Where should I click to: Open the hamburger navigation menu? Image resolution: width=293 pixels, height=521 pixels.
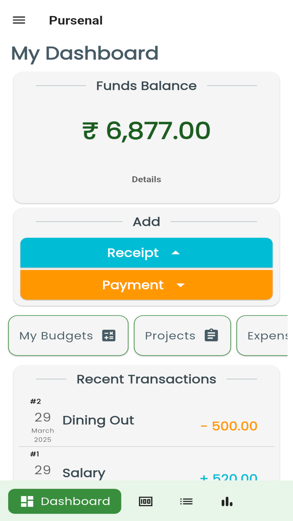19,20
